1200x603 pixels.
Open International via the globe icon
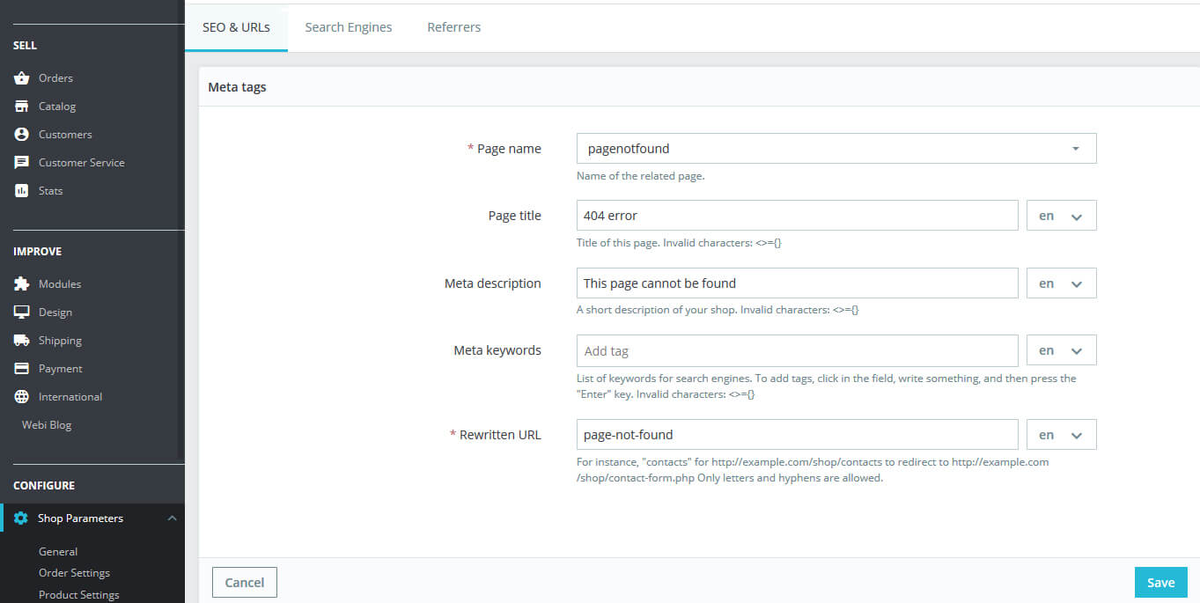pos(22,397)
